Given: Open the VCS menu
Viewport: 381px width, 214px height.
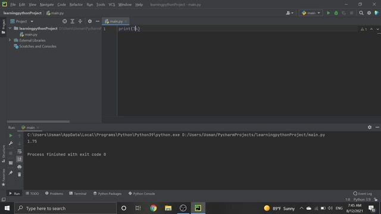Looking at the screenshot, I should click(x=112, y=5).
